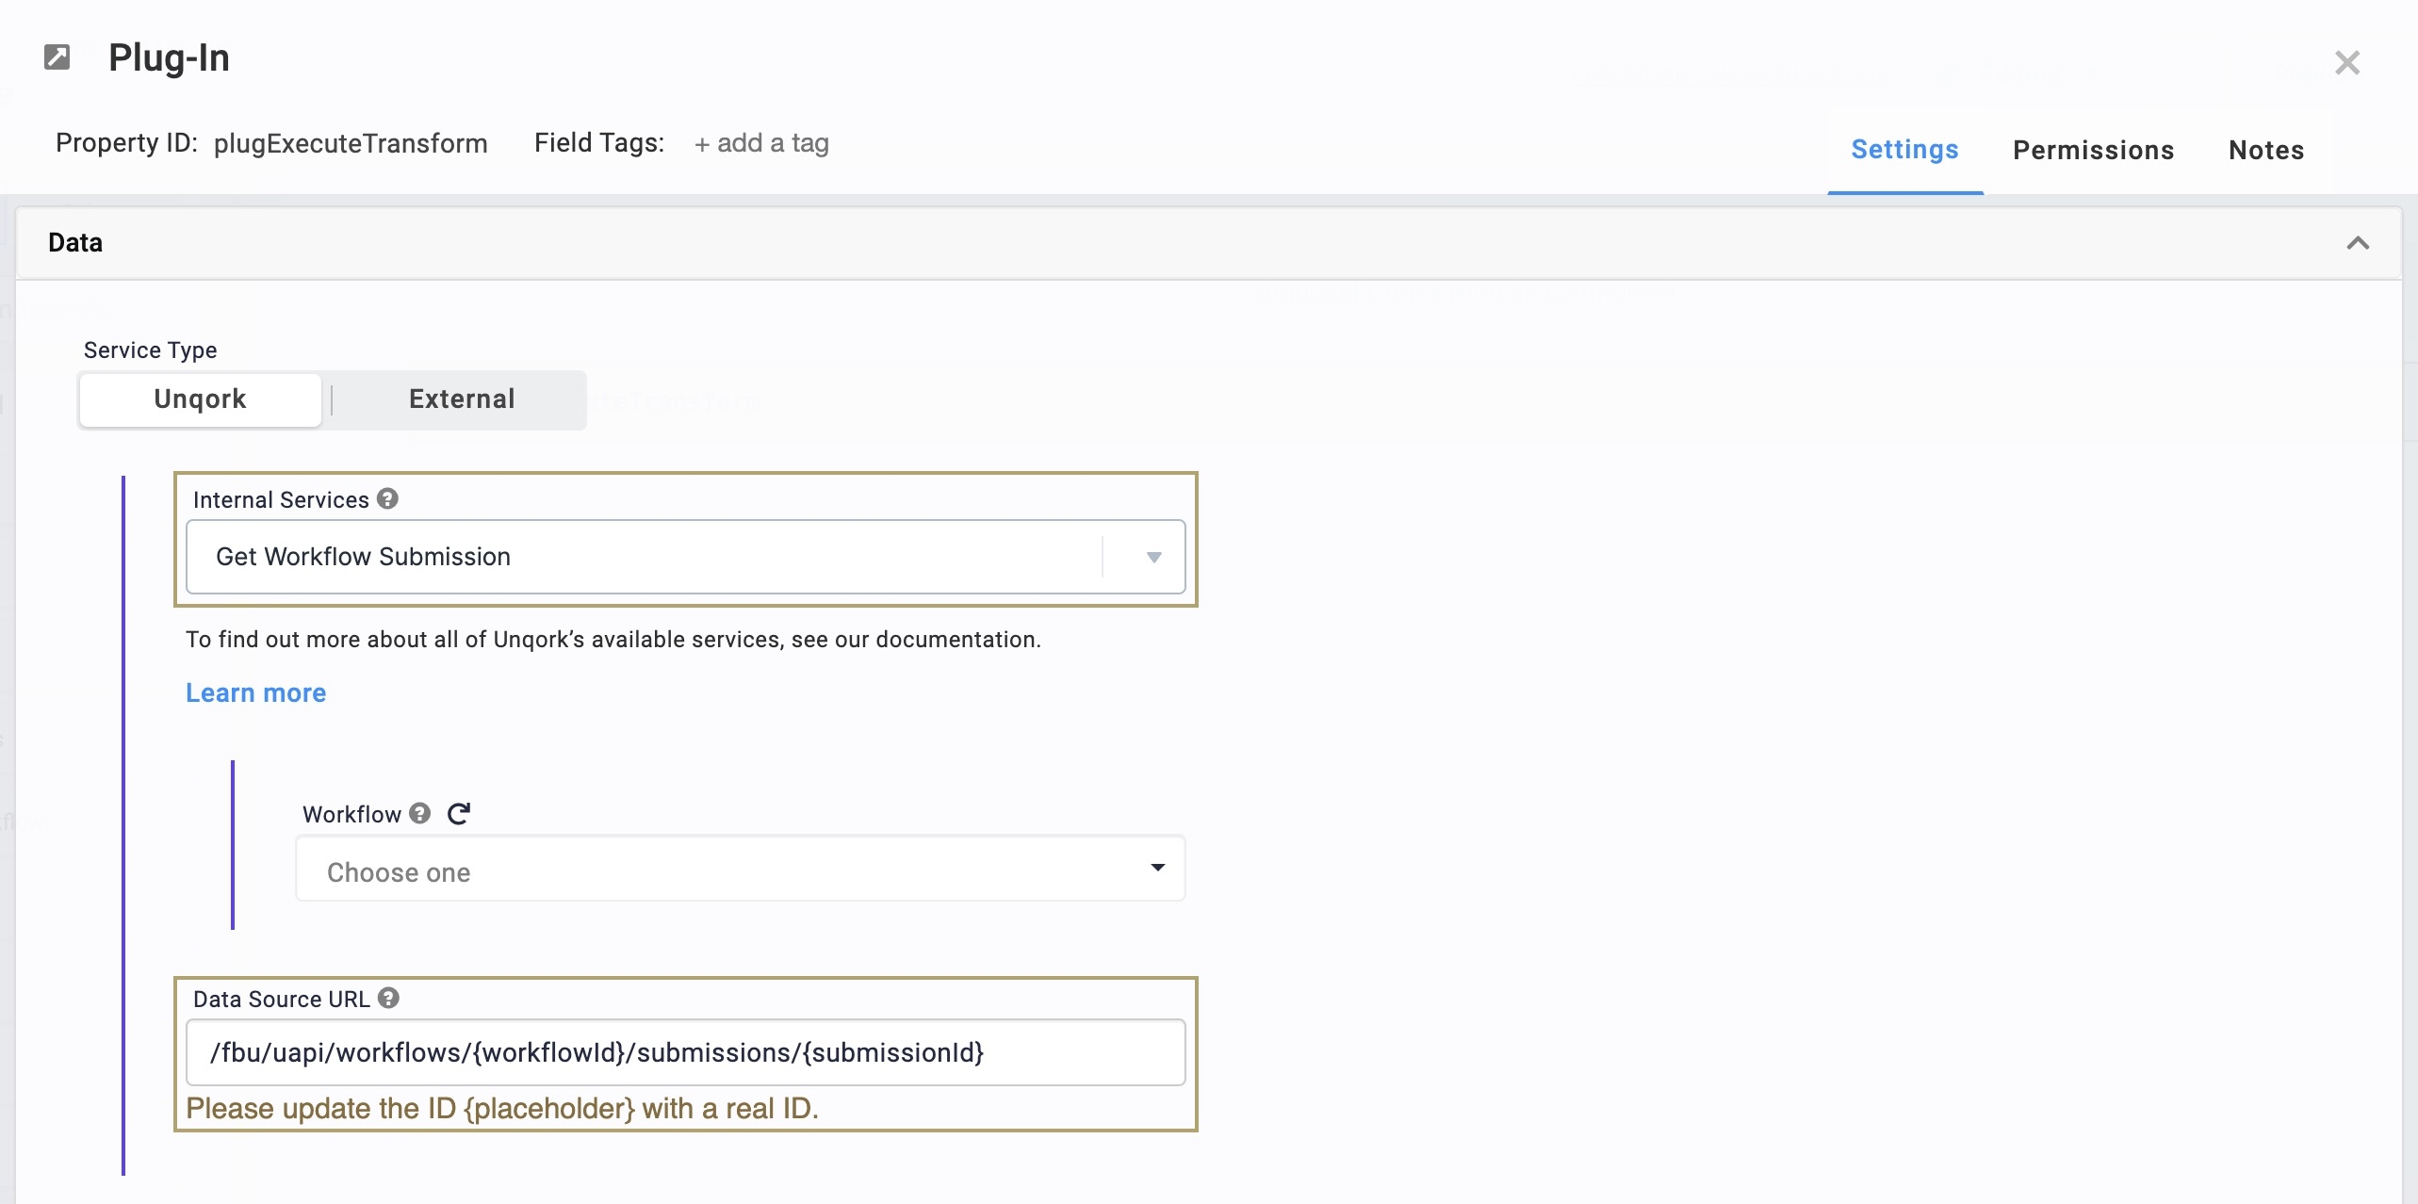Switch to the Permissions tab

click(2093, 151)
